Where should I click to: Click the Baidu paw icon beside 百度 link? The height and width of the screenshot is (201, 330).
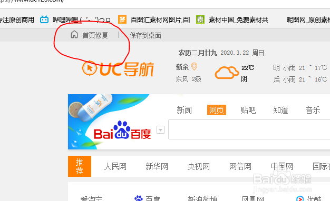coord(139,198)
